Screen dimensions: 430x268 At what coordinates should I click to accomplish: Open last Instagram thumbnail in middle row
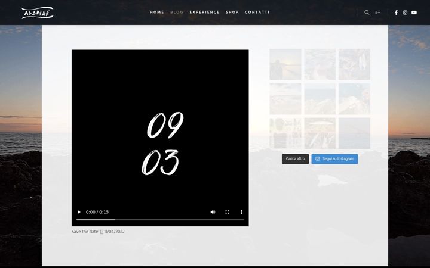click(354, 99)
